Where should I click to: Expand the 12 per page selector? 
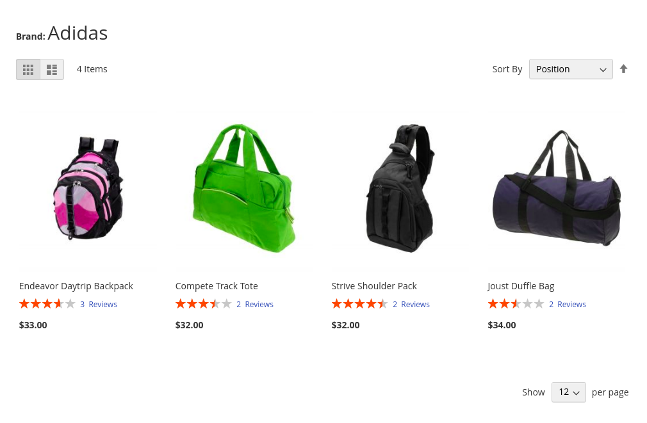(x=569, y=392)
